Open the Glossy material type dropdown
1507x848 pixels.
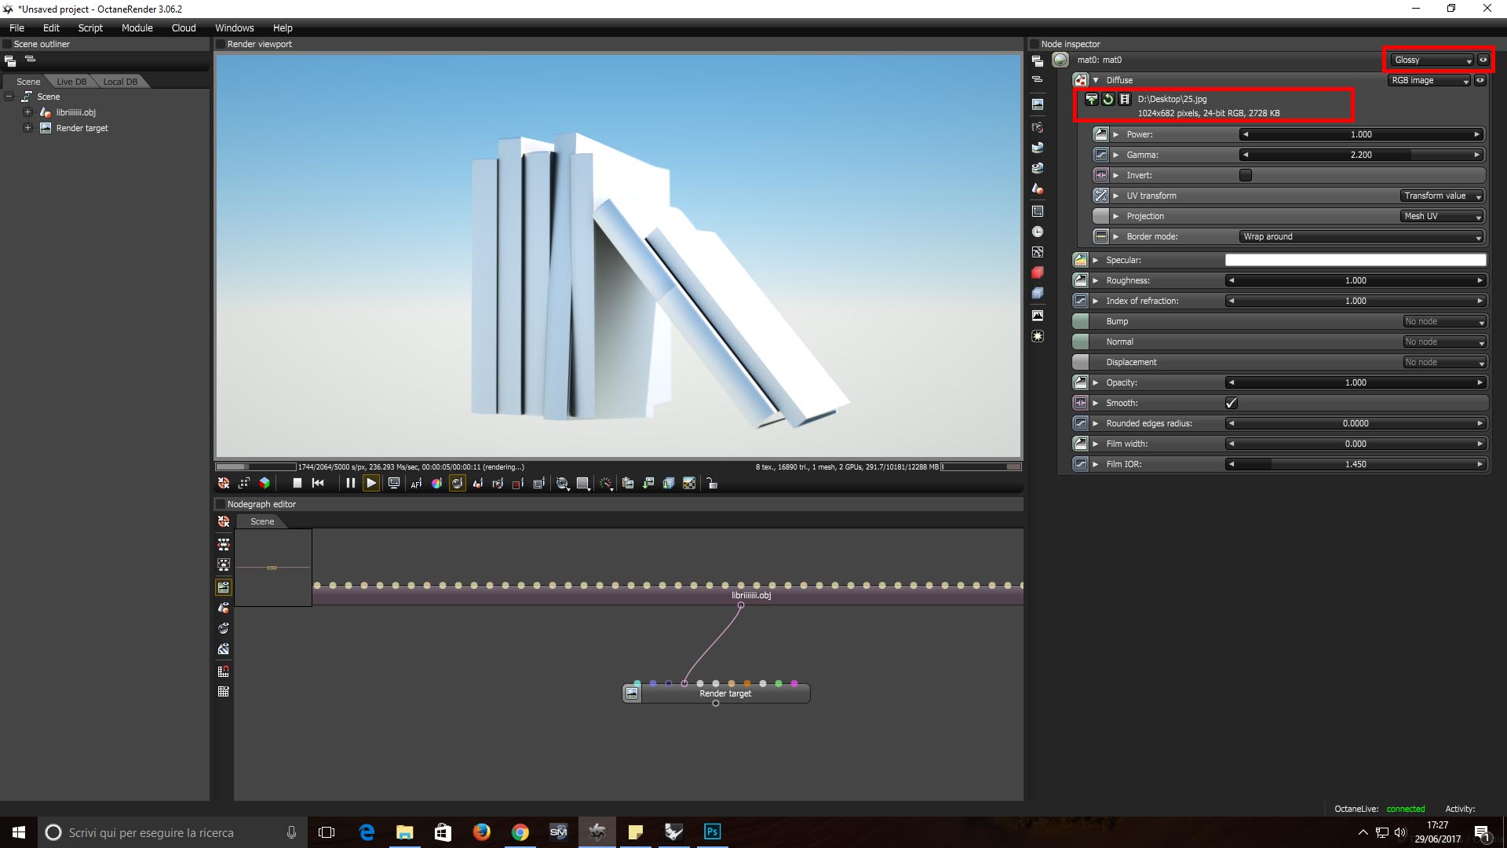click(1432, 60)
